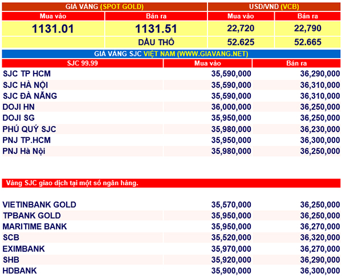Screen dimensions: 342x278
Task: Click USD/VND sell rate 22,790
Action: pyautogui.click(x=308, y=28)
